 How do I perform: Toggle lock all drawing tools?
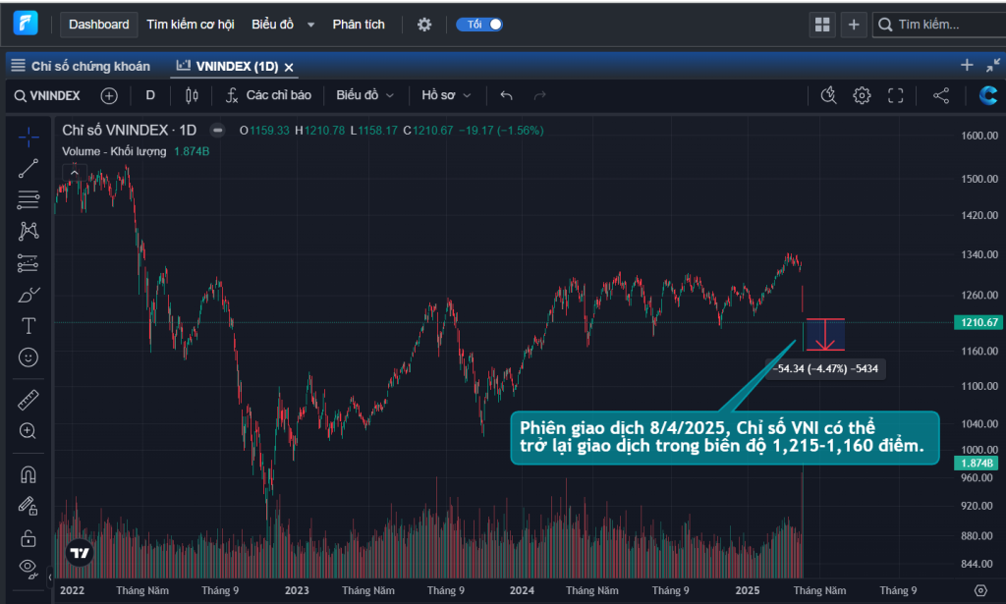click(28, 537)
